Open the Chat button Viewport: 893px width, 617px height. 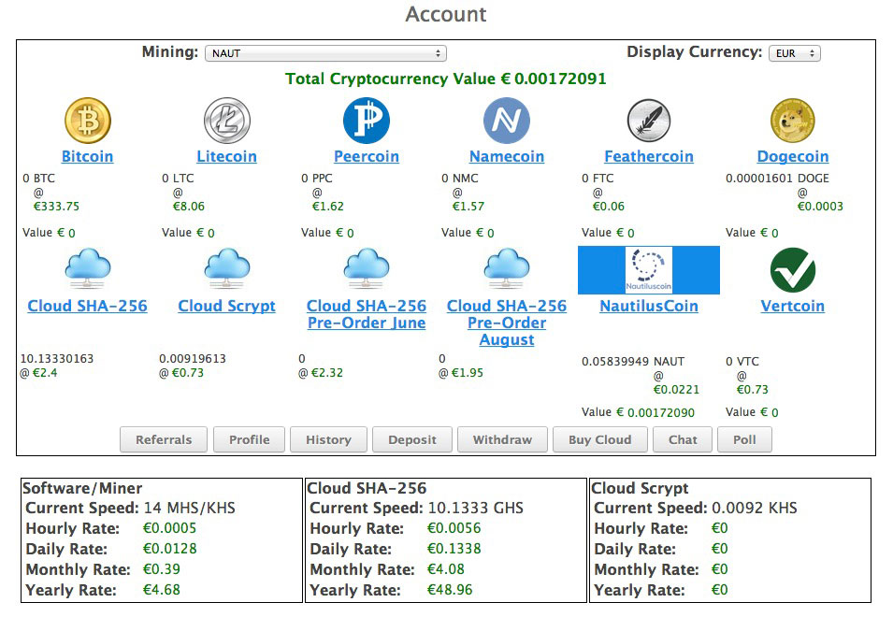click(683, 440)
